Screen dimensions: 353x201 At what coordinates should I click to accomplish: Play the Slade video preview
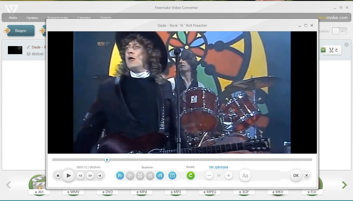tap(69, 176)
